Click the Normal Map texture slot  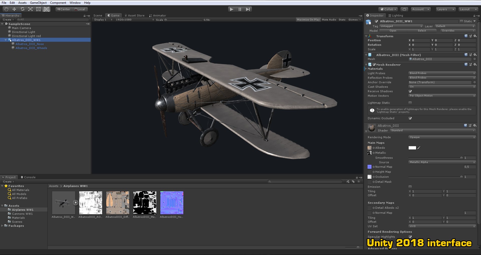370,167
